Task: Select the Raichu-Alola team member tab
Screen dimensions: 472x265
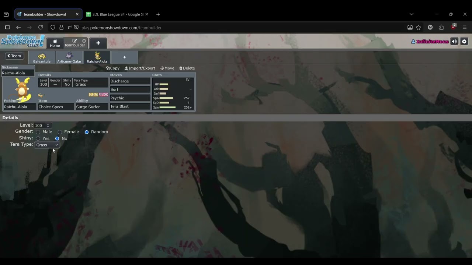Action: click(97, 58)
